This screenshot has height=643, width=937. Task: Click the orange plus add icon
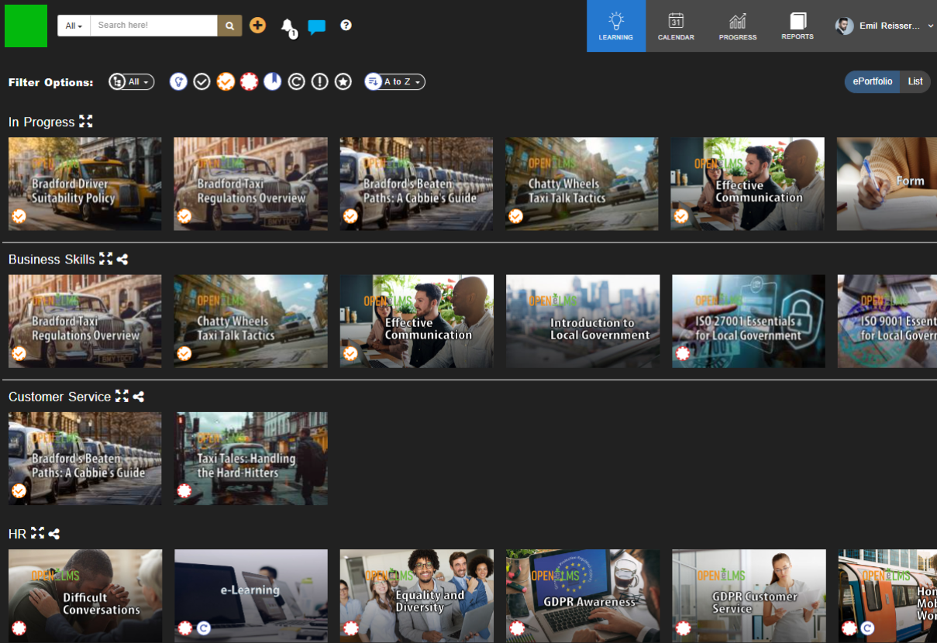click(x=257, y=26)
